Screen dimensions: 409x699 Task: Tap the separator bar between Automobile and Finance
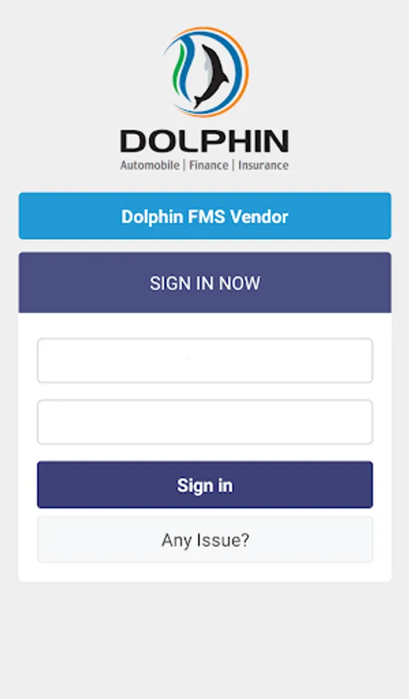(184, 165)
